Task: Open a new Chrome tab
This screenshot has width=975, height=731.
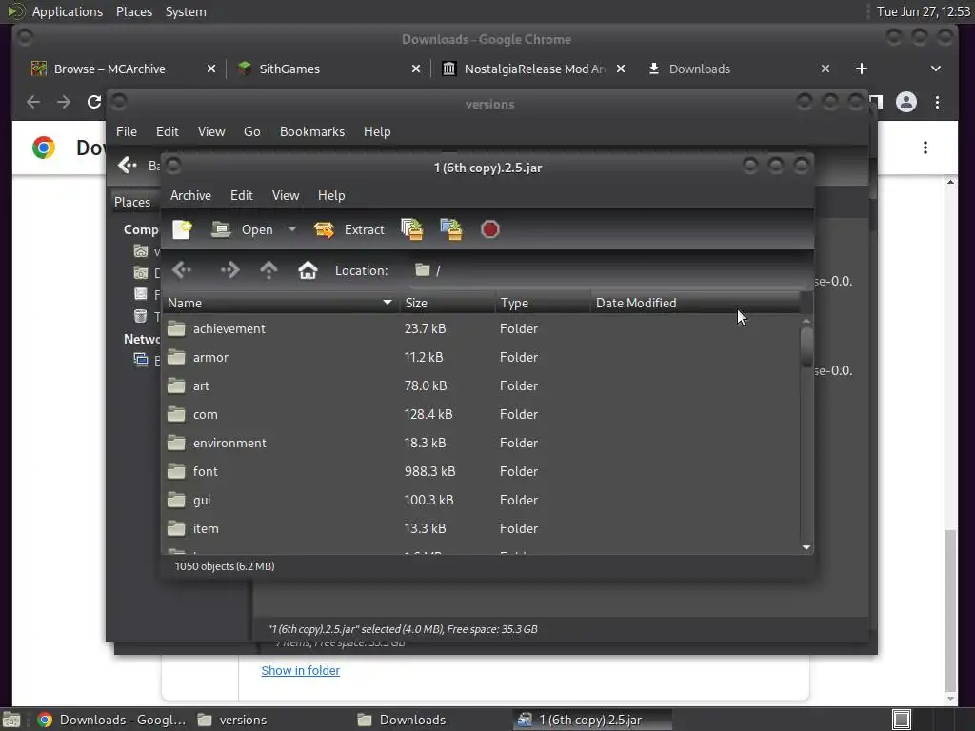Action: pyautogui.click(x=861, y=69)
